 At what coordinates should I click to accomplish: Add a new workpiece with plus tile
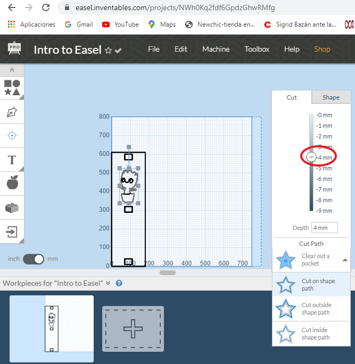click(x=133, y=329)
